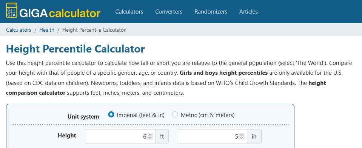Focus the inches height input field
Screen dimensions: 362x148
213,136
